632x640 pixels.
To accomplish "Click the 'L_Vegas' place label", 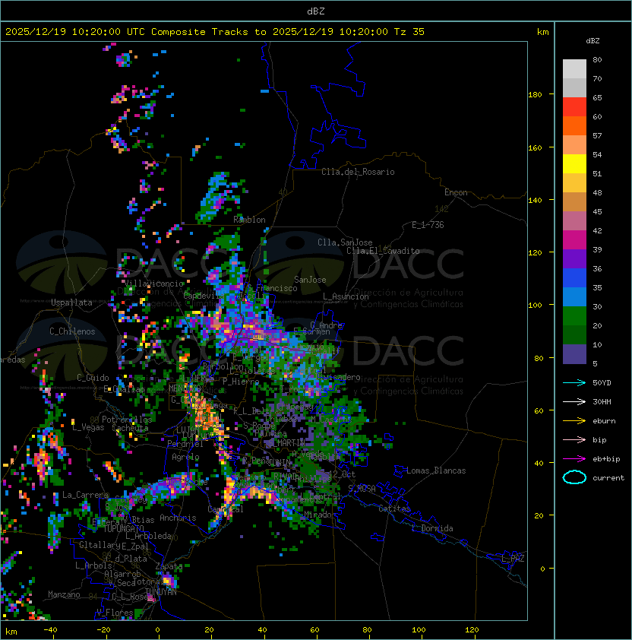I will point(88,427).
